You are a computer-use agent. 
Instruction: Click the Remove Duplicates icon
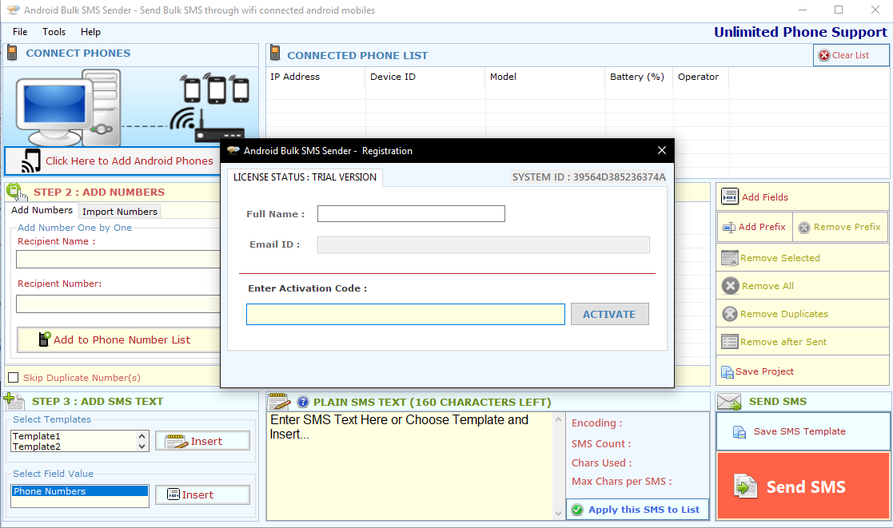[730, 314]
